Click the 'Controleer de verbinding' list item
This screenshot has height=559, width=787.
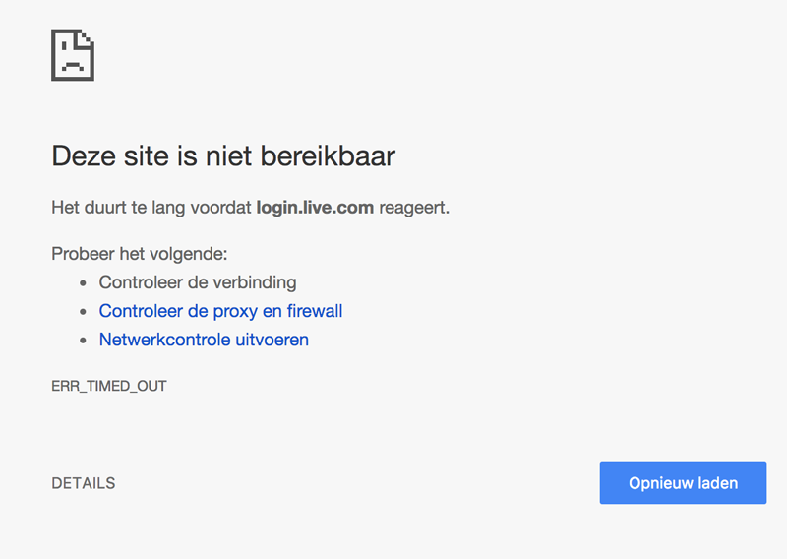pos(197,282)
